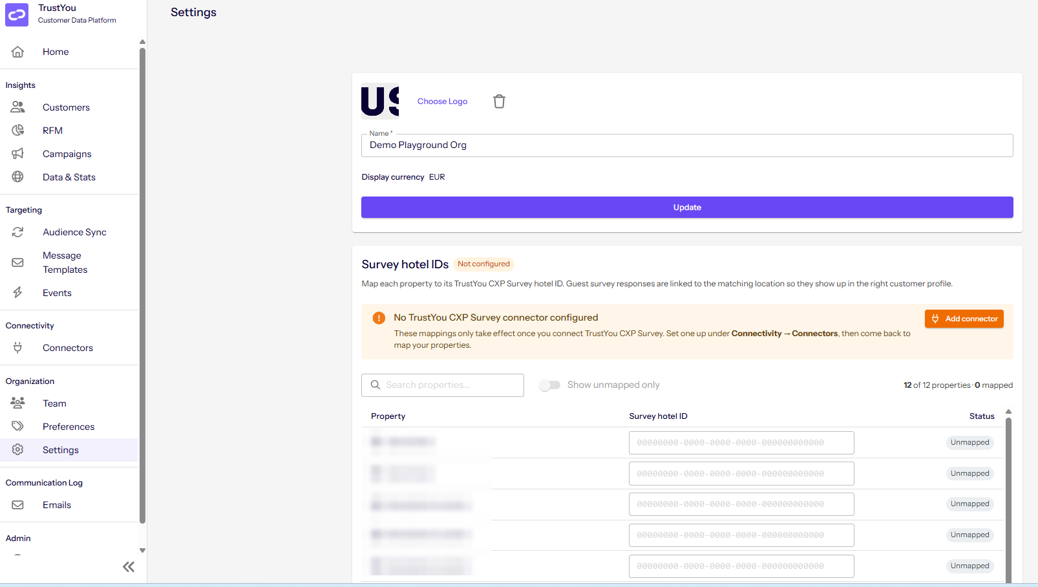This screenshot has height=587, width=1038.
Task: Click the '12 of 12 properties' count
Action: pos(937,385)
